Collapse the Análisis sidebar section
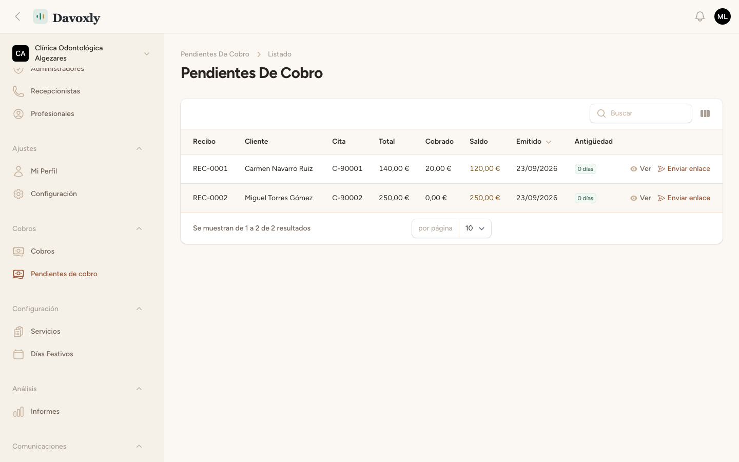Image resolution: width=739 pixels, height=462 pixels. [x=139, y=389]
